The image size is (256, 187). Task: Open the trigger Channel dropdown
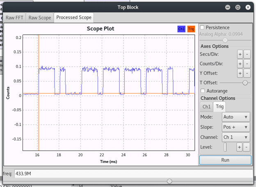click(235, 137)
